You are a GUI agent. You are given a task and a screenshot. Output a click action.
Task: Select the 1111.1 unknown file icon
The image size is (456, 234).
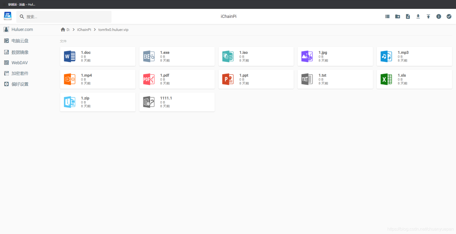pos(149,102)
